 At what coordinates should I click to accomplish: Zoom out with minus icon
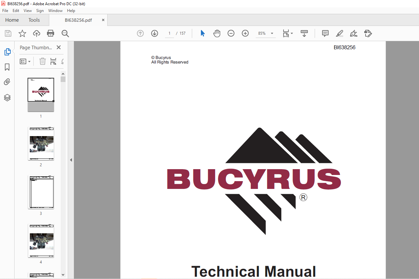coord(231,33)
